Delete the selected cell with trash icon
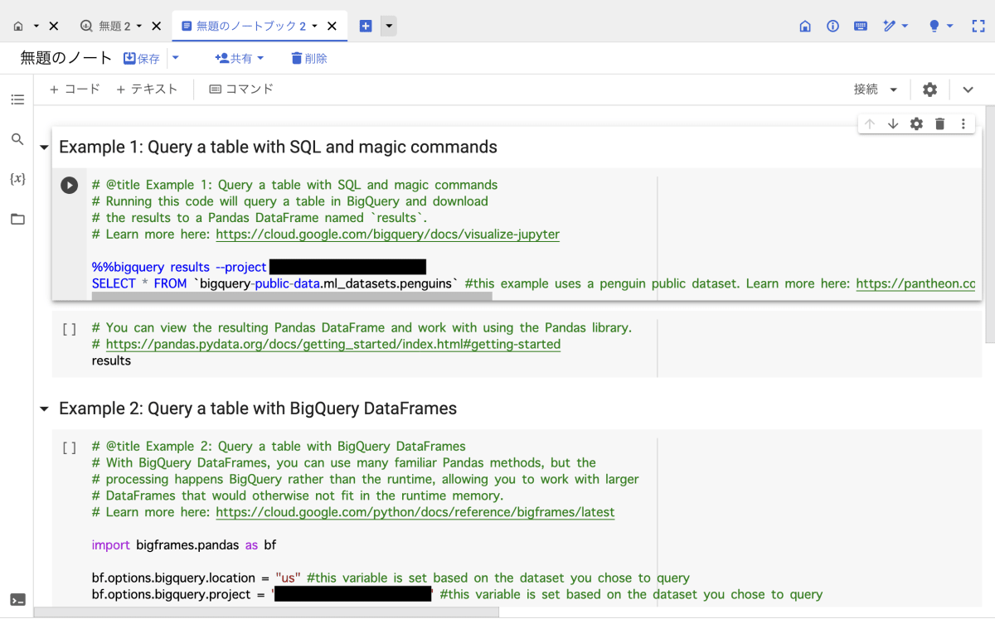This screenshot has height=619, width=995. (939, 124)
